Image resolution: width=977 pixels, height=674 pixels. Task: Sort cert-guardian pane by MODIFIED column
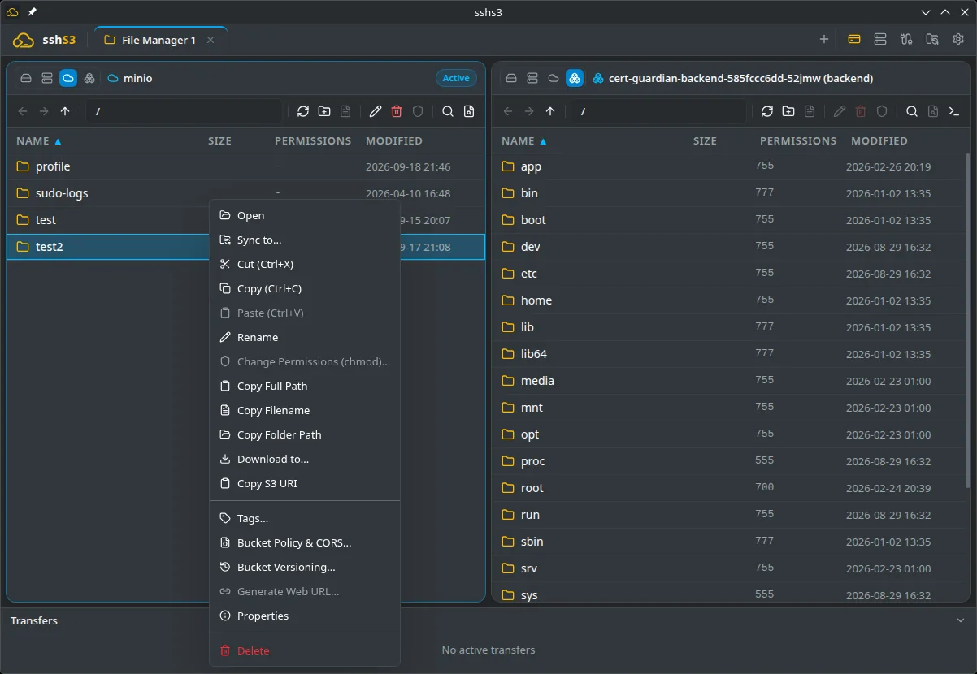tap(879, 140)
